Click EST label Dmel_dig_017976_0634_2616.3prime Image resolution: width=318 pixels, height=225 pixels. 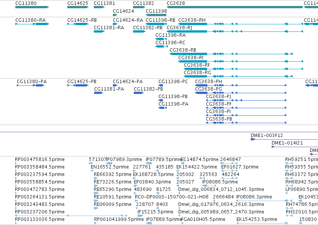click(x=221, y=204)
